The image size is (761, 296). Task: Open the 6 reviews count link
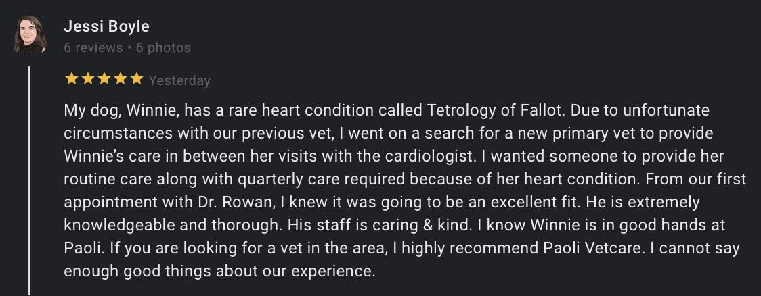pos(93,47)
